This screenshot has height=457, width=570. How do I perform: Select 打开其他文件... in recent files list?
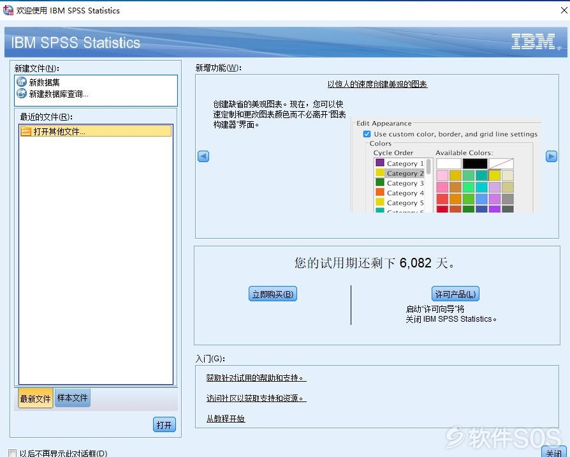point(96,131)
